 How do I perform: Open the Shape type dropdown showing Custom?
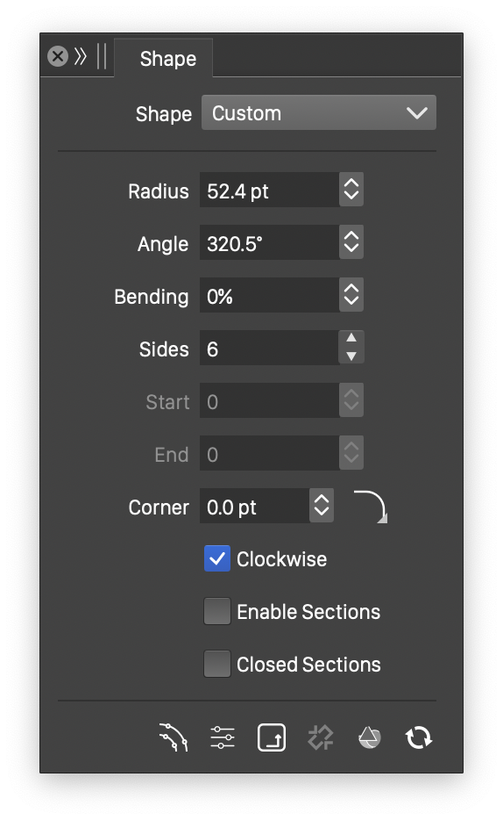(319, 112)
